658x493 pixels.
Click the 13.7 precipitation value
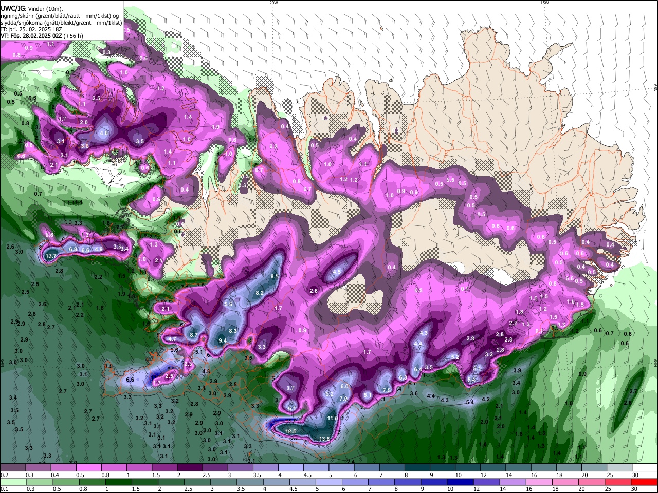click(x=51, y=256)
